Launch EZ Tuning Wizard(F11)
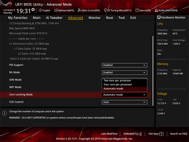Image resolution: width=189 pixels, height=142 pixels. pos(118,10)
